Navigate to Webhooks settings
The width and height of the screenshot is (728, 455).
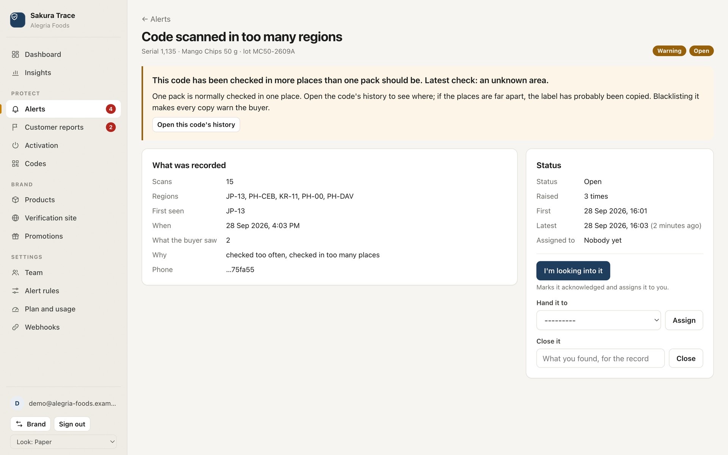[63, 327]
